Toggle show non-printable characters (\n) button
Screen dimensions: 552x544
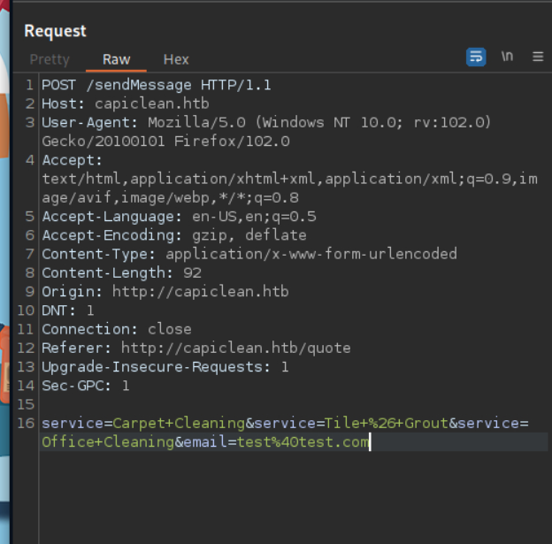[507, 57]
